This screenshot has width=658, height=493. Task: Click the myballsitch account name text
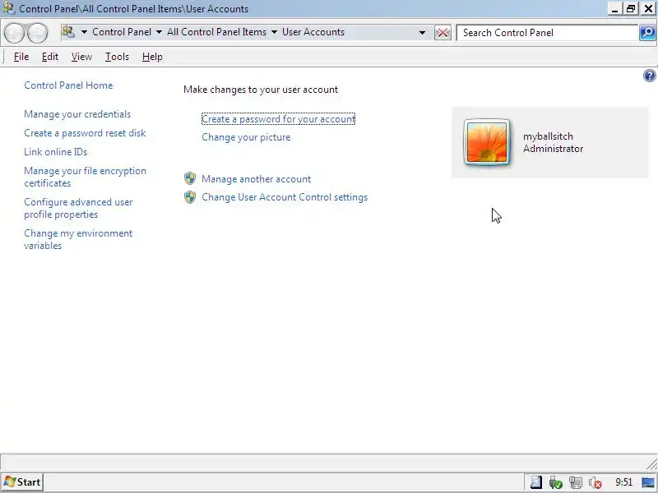point(548,136)
